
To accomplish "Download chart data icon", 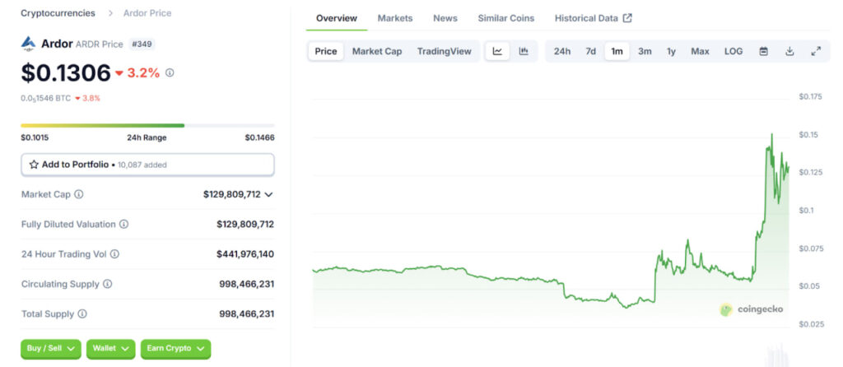I will click(x=789, y=52).
